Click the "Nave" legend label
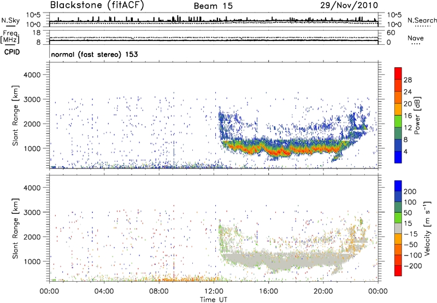Image resolution: width=437 pixels, height=303 pixels. click(x=416, y=38)
